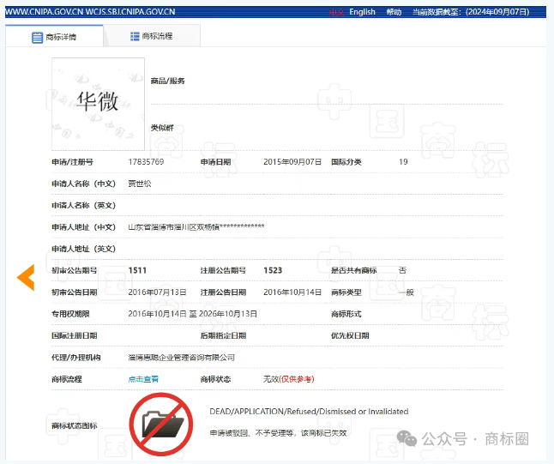The image size is (554, 464).
Task: Open the 帮助 help link
Action: click(394, 12)
